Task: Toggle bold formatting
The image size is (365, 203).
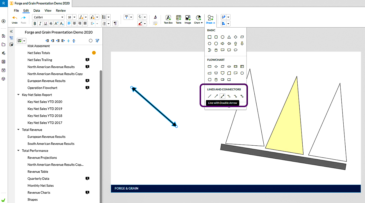Action: pos(35,24)
